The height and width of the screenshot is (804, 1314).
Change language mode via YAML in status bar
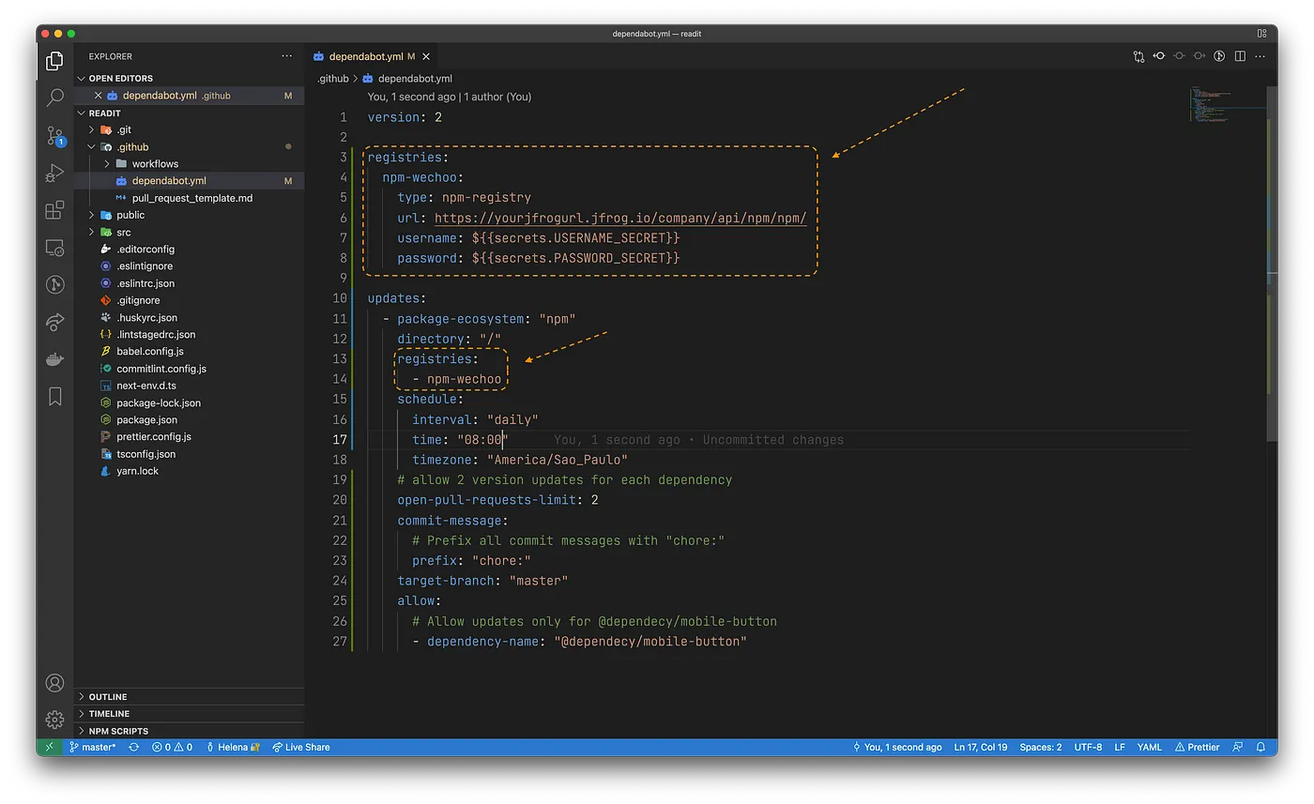pyautogui.click(x=1150, y=748)
